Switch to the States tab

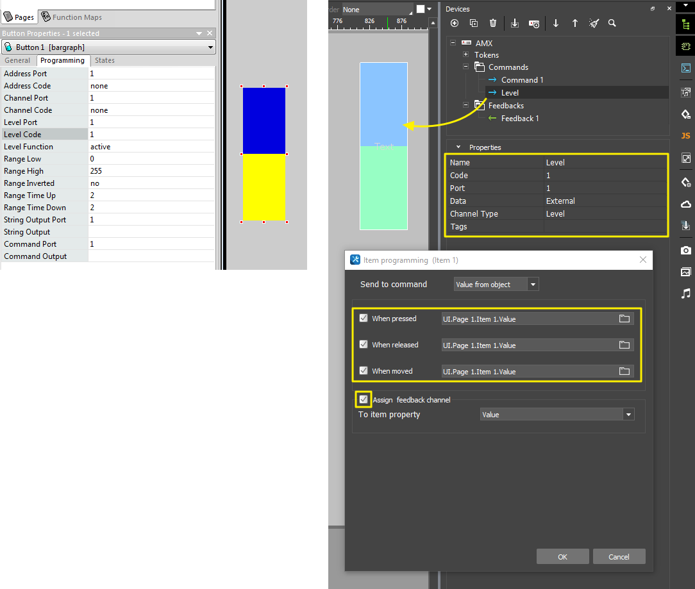[x=105, y=60]
